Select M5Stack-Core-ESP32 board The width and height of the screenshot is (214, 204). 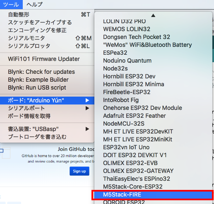(x=153, y=187)
